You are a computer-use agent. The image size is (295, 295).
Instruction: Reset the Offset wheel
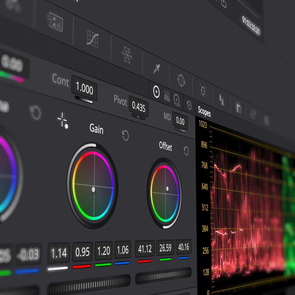[x=186, y=151]
